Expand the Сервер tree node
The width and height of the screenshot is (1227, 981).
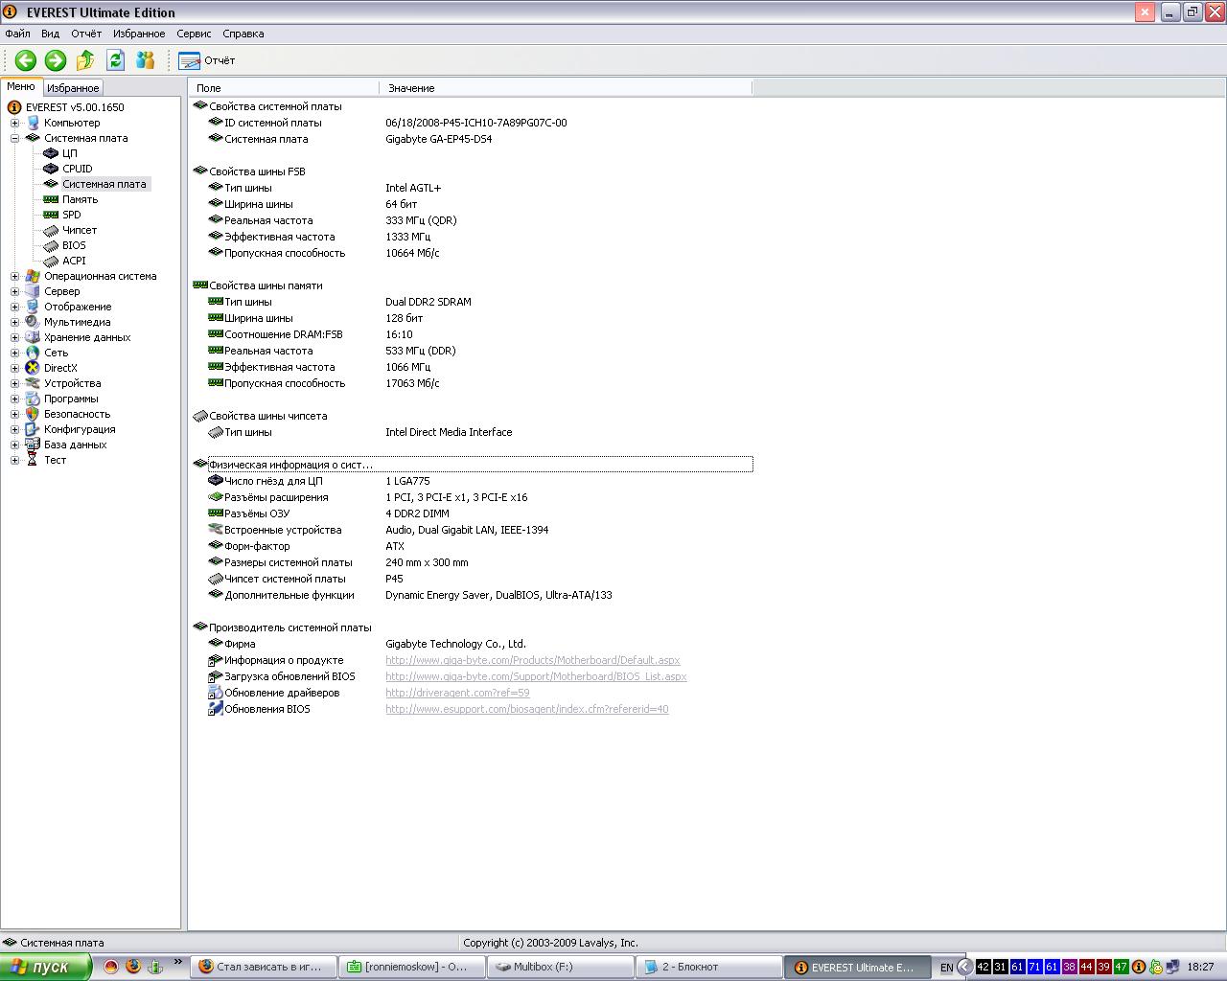[x=14, y=291]
